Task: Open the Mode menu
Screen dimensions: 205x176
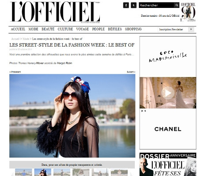Action: click(x=34, y=29)
